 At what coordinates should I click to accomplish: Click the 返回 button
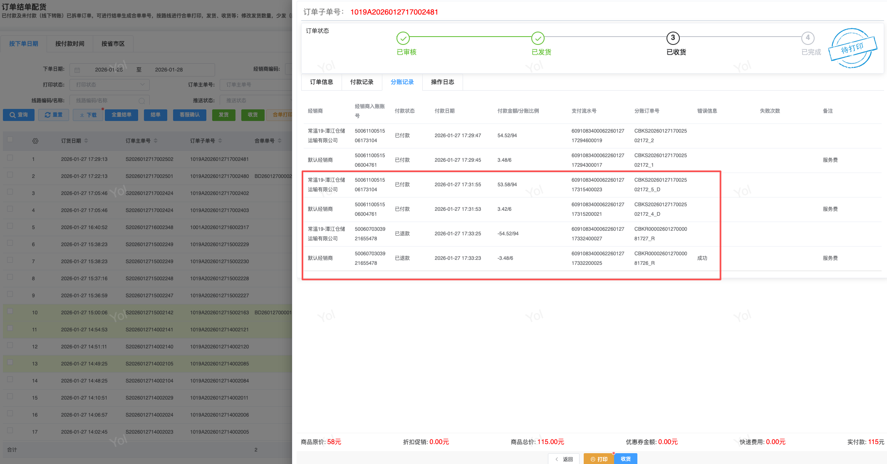click(x=564, y=459)
